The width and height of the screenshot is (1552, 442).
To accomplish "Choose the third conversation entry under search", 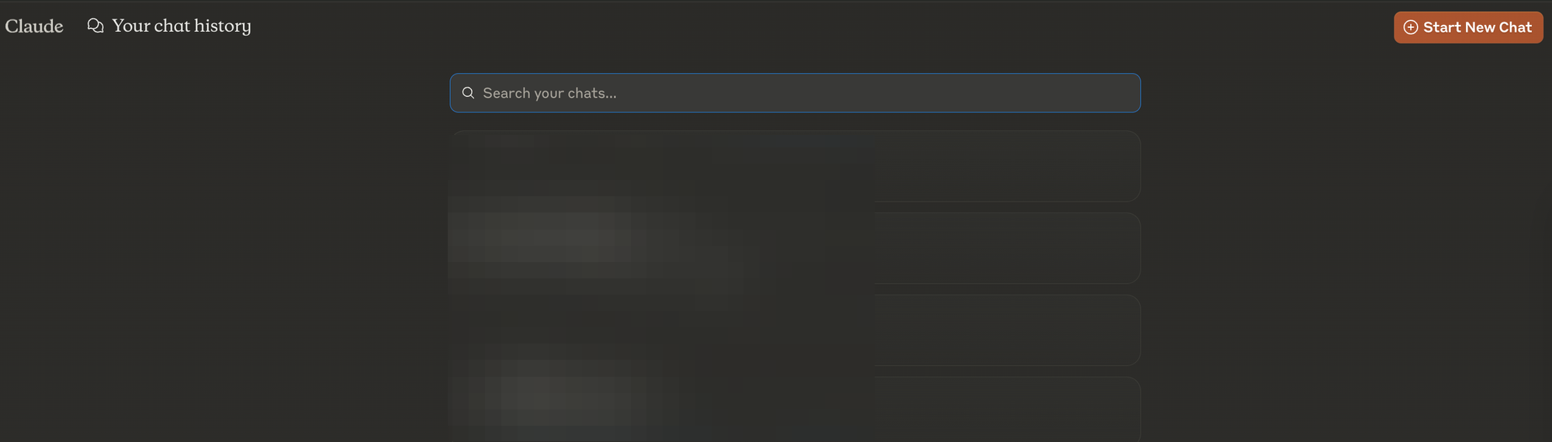I will 795,330.
